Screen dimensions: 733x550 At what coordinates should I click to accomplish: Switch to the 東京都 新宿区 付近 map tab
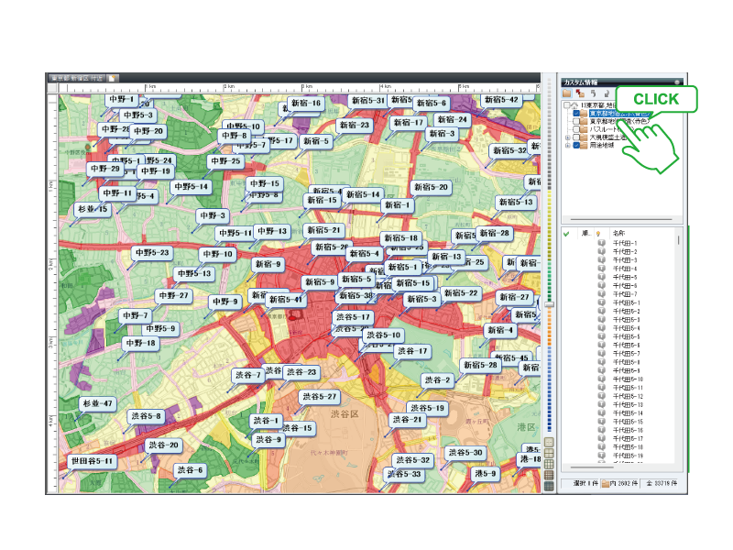coord(77,78)
